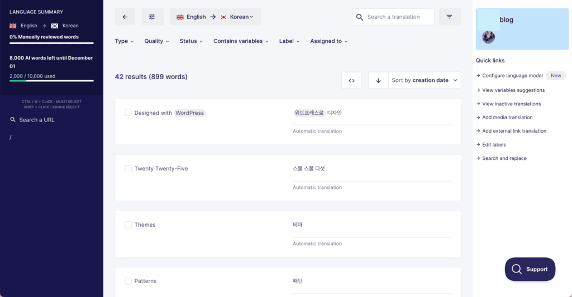
Task: Open the Quality filter dropdown
Action: tap(157, 41)
